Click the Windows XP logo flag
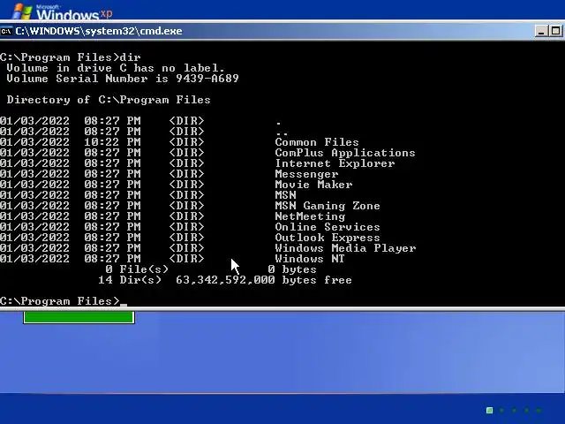Viewport: 565px width, 424px height. click(22, 11)
